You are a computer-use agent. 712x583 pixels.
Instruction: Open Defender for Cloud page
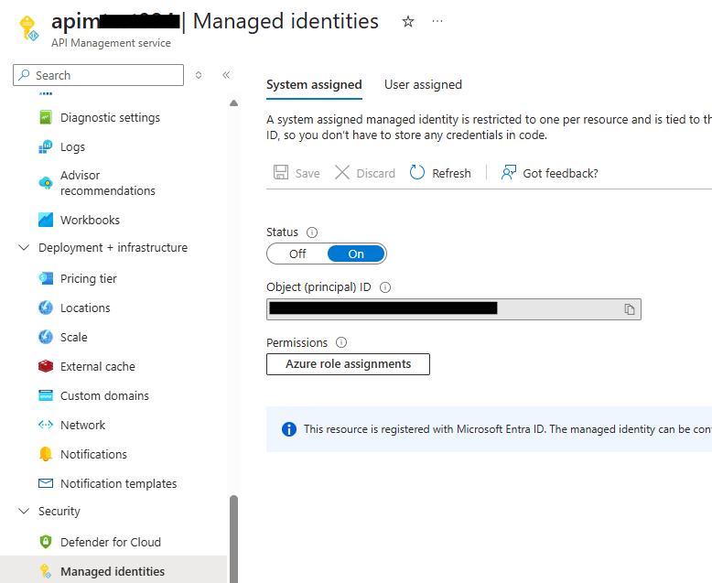[111, 542]
